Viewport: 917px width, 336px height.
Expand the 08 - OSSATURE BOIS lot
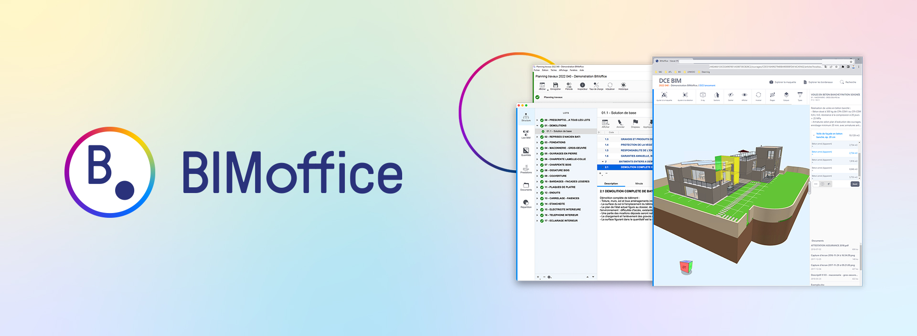tap(537, 170)
